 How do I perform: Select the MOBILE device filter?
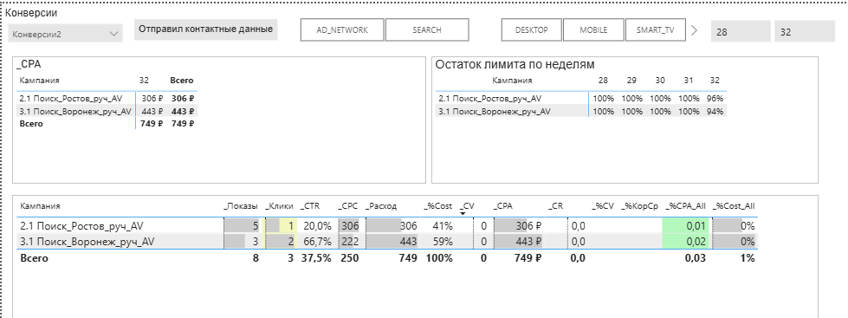593,30
